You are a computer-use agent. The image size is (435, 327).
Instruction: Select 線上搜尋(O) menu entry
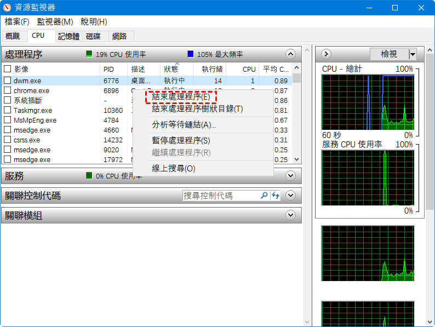point(174,168)
